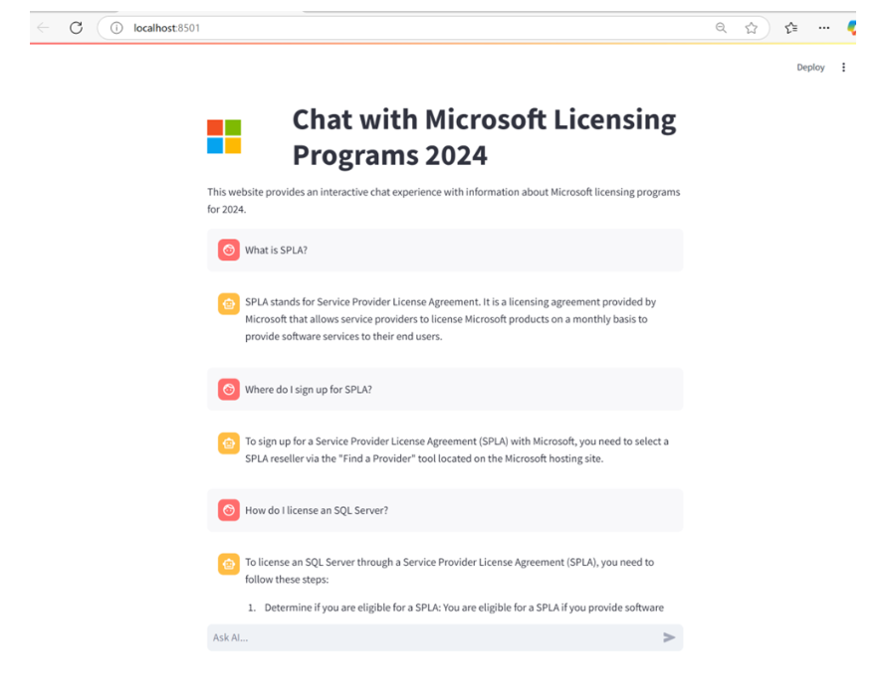Screen dimensions: 884x700
Task: Click bot avatar beside the 'Find a Provider' answer
Action: click(x=228, y=442)
